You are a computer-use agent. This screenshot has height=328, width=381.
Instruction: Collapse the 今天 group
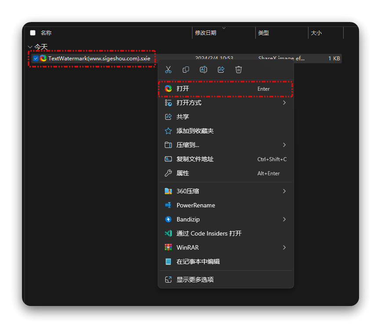(x=30, y=47)
